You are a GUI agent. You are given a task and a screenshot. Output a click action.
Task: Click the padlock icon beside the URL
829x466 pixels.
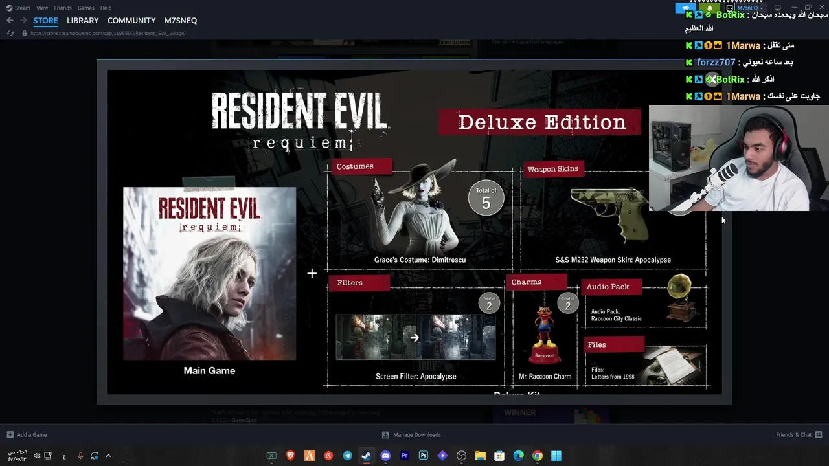tap(25, 33)
